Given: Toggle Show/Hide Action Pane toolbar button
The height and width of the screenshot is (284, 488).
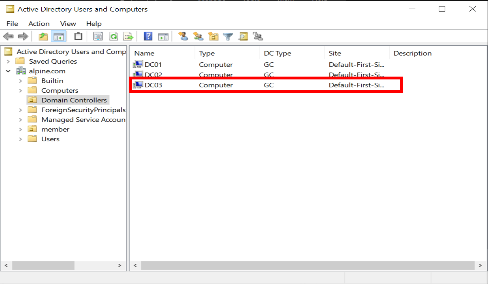Looking at the screenshot, I should coord(163,36).
